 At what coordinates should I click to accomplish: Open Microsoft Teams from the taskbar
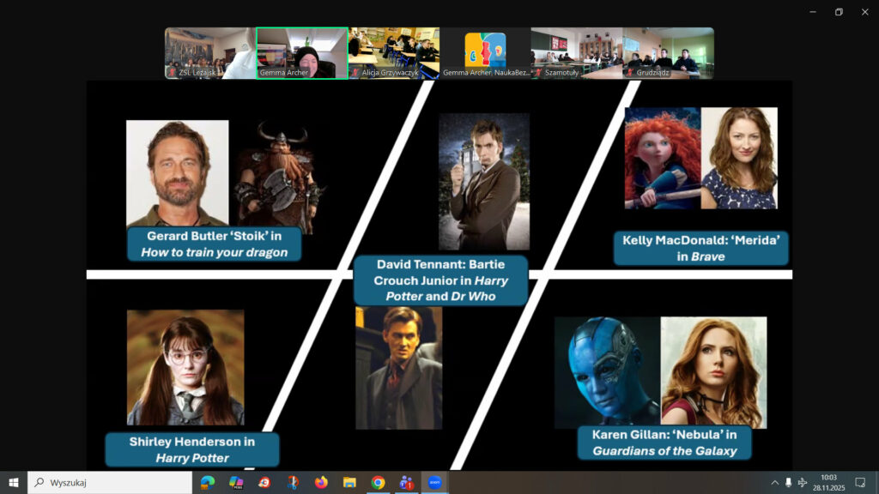[x=406, y=483]
